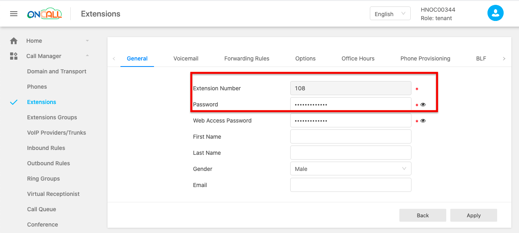Go to Ring Groups
This screenshot has width=519, height=233.
(43, 179)
